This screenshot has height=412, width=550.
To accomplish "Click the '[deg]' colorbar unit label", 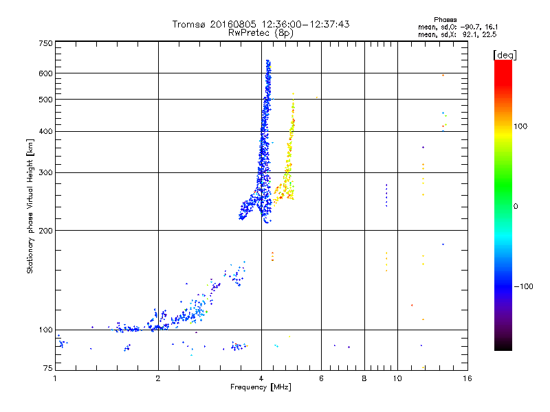I will point(505,55).
